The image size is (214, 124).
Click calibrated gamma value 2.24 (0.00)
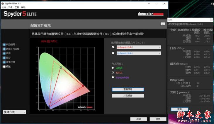coord(204,101)
